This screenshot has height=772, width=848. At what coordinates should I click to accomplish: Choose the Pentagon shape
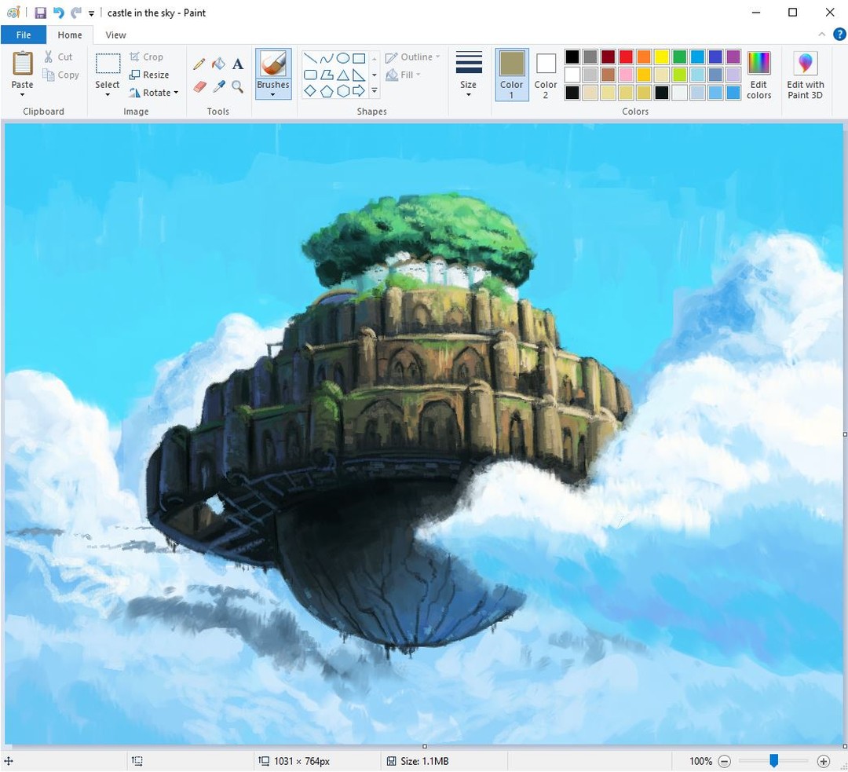(326, 91)
